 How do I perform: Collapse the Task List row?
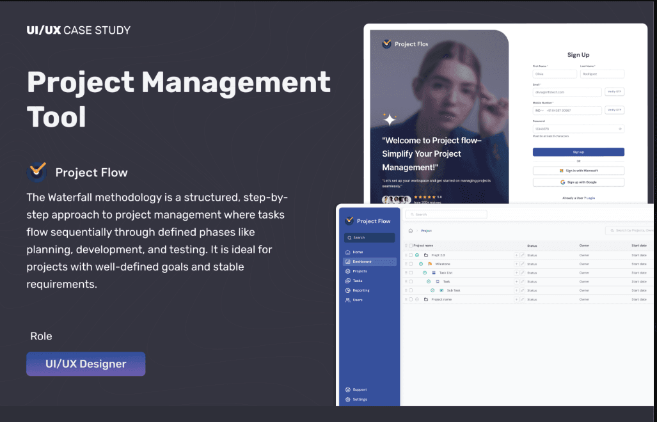[425, 272]
